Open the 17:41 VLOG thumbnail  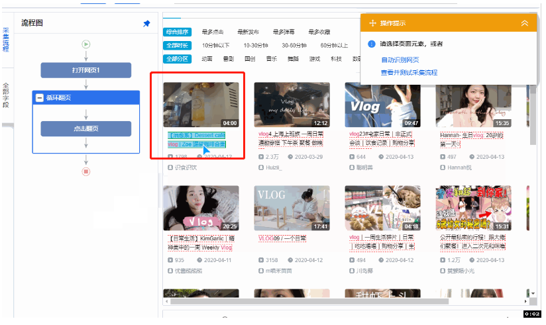point(292,208)
